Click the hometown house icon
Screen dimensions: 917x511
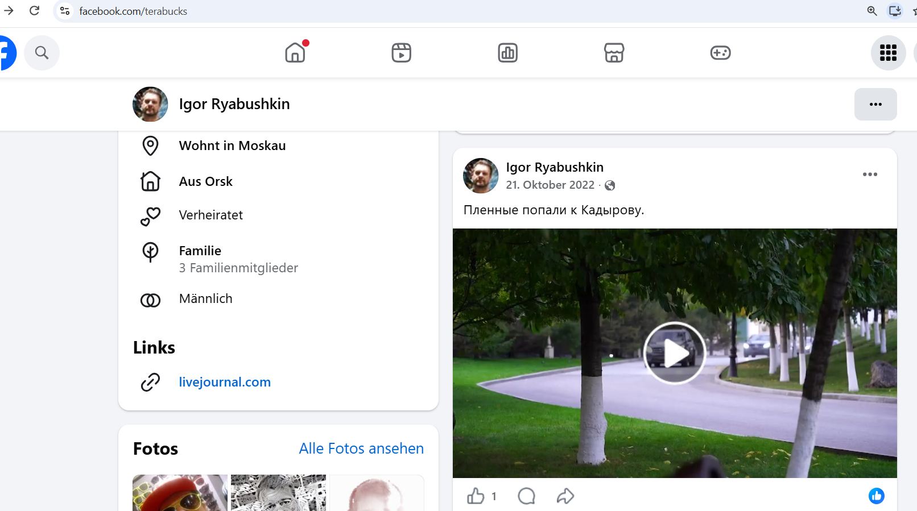(x=150, y=181)
